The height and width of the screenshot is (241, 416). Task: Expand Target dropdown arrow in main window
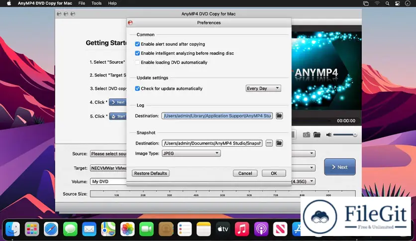[x=312, y=168]
